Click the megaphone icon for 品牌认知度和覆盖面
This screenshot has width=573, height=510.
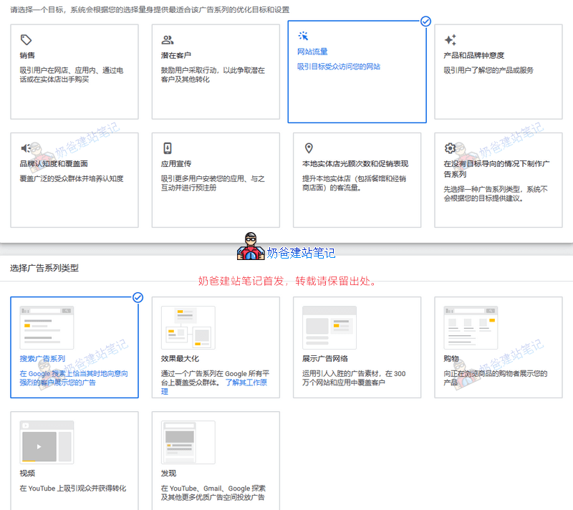click(26, 148)
